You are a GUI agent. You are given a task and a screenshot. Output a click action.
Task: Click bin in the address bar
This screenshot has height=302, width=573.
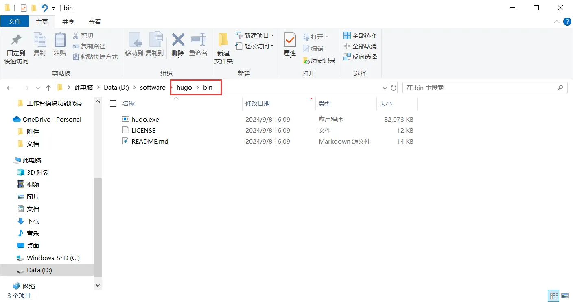point(208,88)
